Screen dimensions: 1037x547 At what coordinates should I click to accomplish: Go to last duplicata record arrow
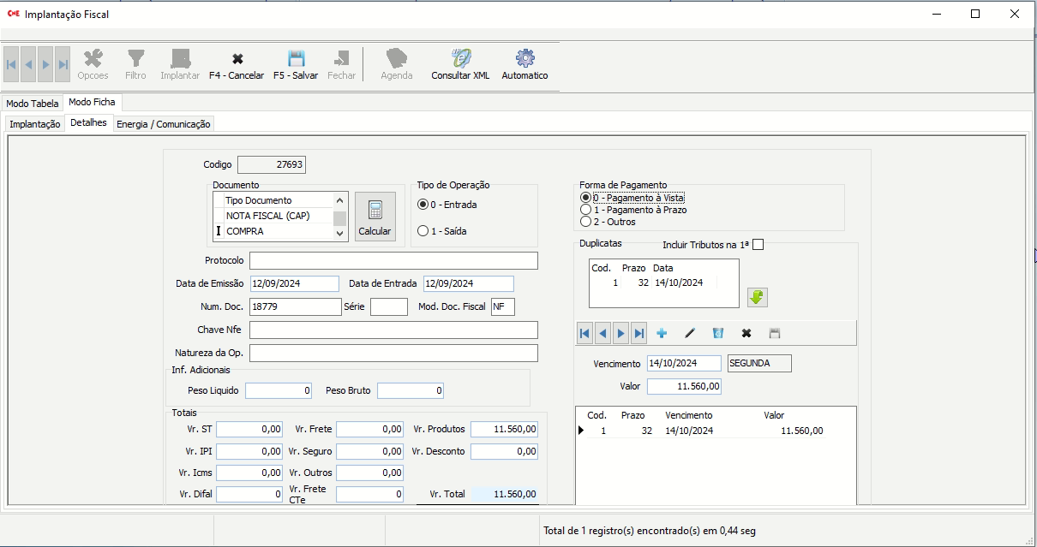(639, 333)
